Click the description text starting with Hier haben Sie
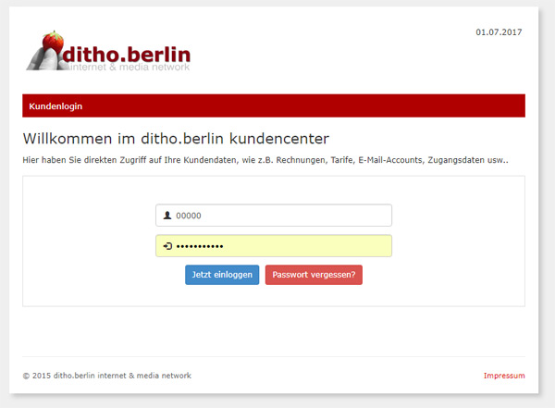The image size is (555, 408). click(x=265, y=160)
